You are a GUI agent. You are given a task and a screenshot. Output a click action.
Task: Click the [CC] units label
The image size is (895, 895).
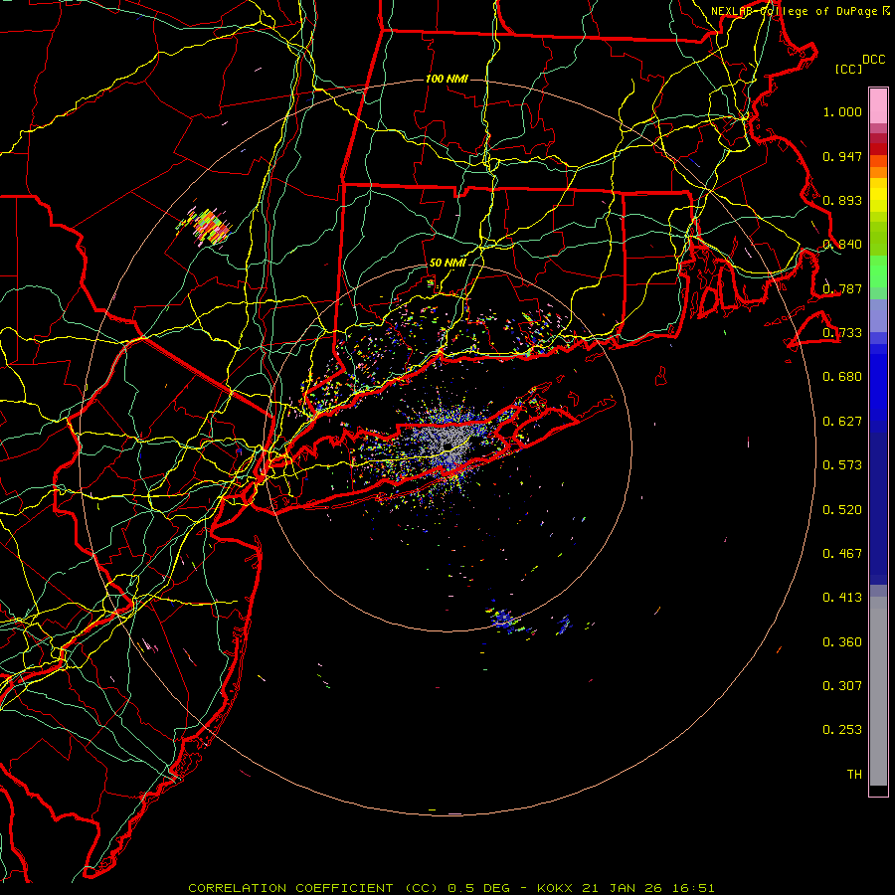[x=849, y=69]
